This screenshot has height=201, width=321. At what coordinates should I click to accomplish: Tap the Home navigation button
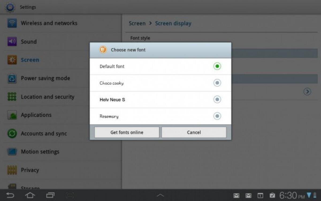click(x=30, y=195)
